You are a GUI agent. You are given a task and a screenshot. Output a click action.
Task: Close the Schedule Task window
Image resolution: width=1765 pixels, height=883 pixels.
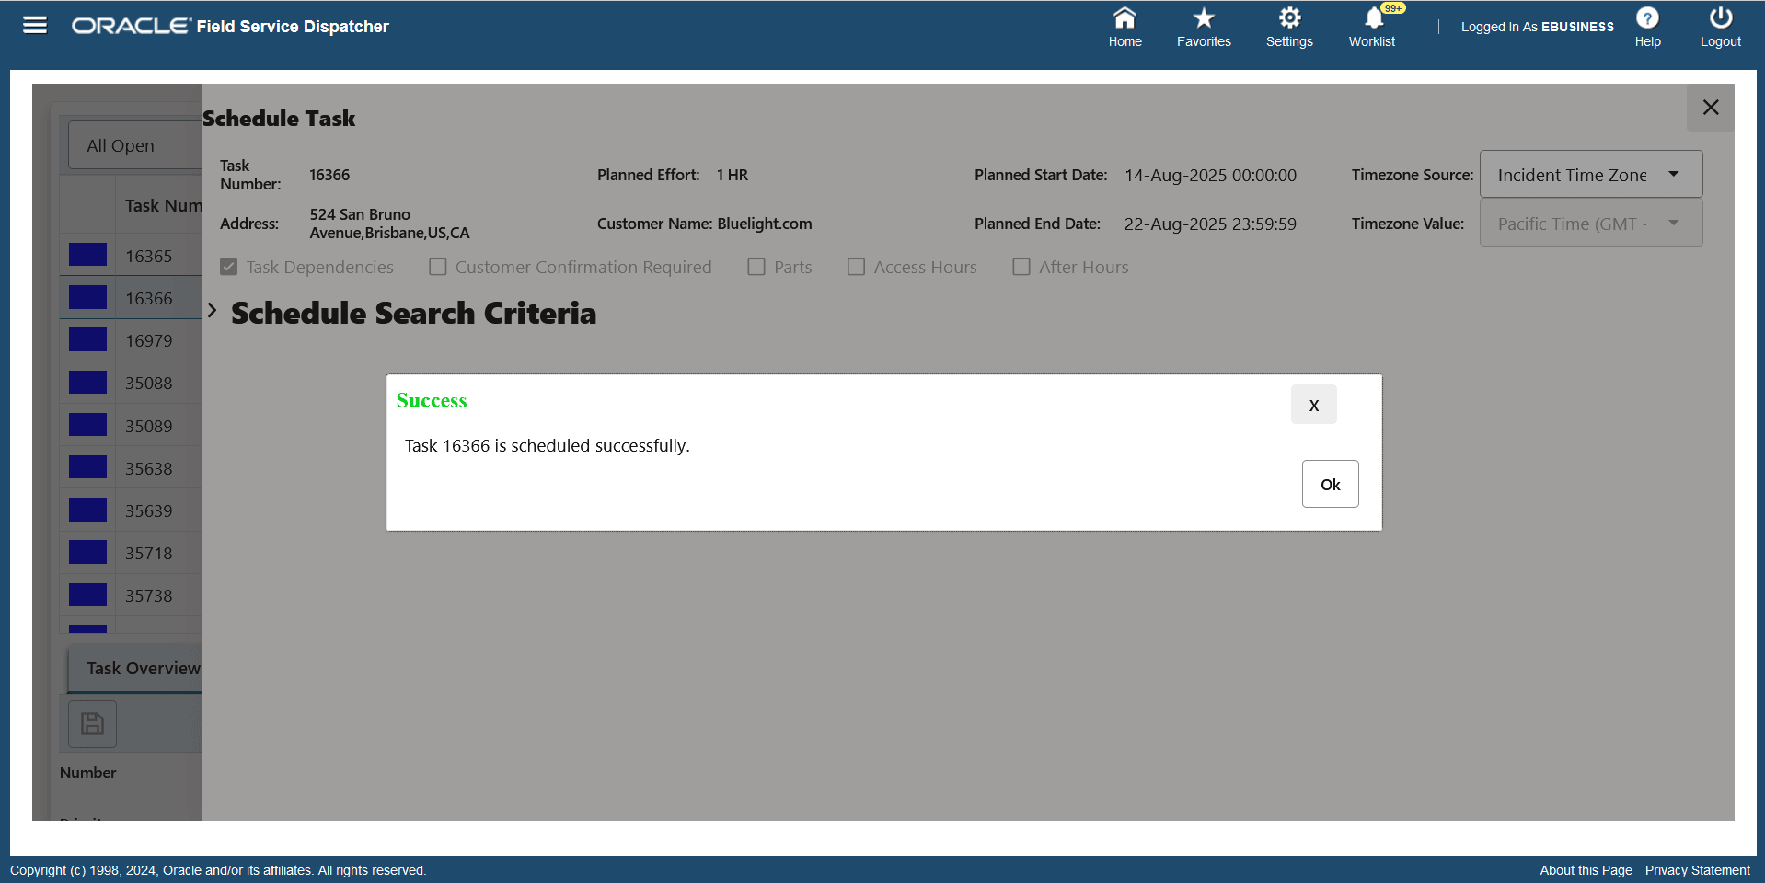(x=1710, y=107)
